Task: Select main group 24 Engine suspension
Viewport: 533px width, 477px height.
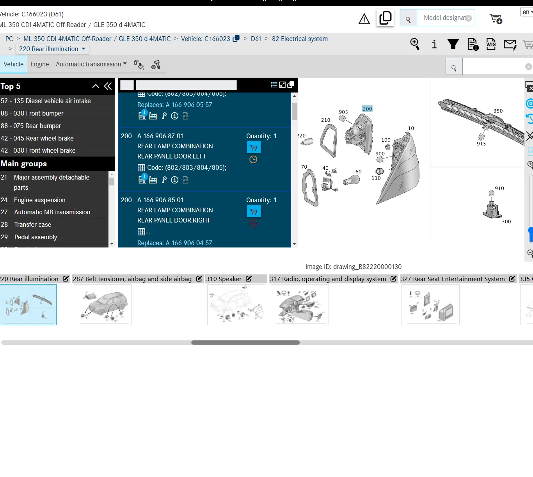Action: coord(54,200)
